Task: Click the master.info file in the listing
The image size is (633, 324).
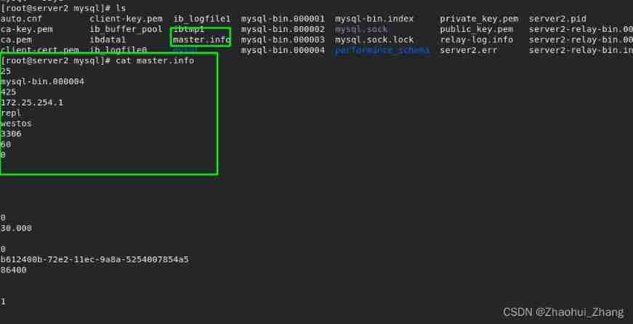Action: point(201,39)
